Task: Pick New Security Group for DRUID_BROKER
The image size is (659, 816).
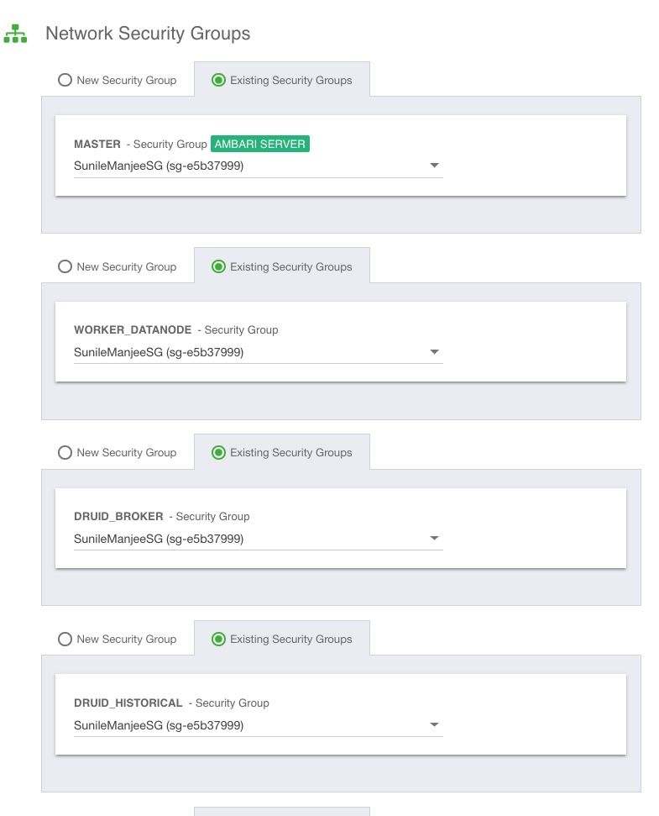Action: (x=65, y=453)
